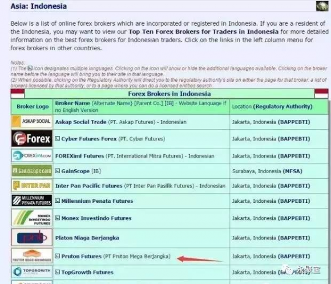Click BAPPEBTI in Monex Investindo Futures row
Viewport: 331px width, 284px height.
point(294,218)
